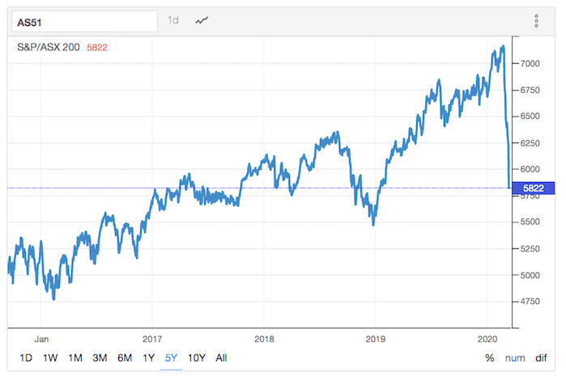The image size is (566, 376).
Task: Select the 1W time range
Action: click(x=50, y=358)
